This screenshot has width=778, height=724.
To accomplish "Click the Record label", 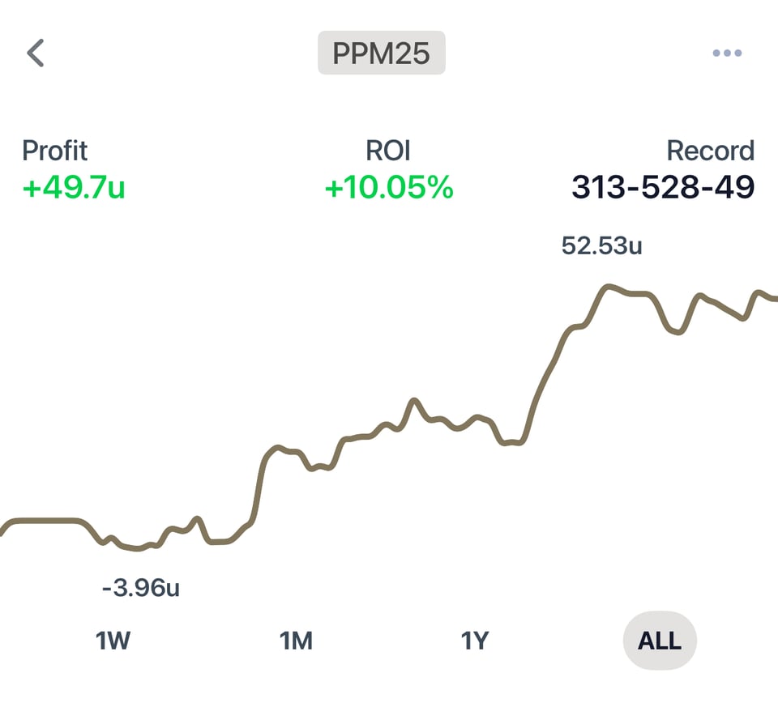I will (710, 151).
